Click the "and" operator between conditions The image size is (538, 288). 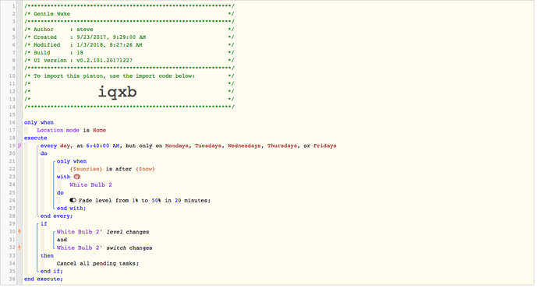pyautogui.click(x=62, y=240)
